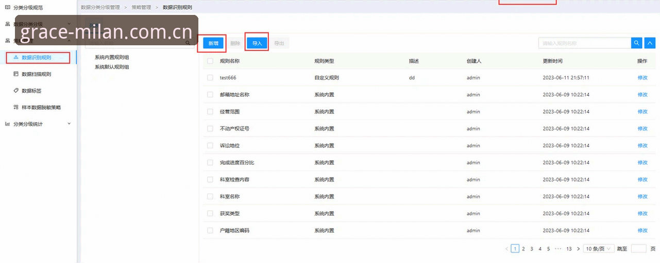Open 样本数据脱敏策略 in the sidebar
Viewport: 660px width, 263px height.
[x=41, y=108]
